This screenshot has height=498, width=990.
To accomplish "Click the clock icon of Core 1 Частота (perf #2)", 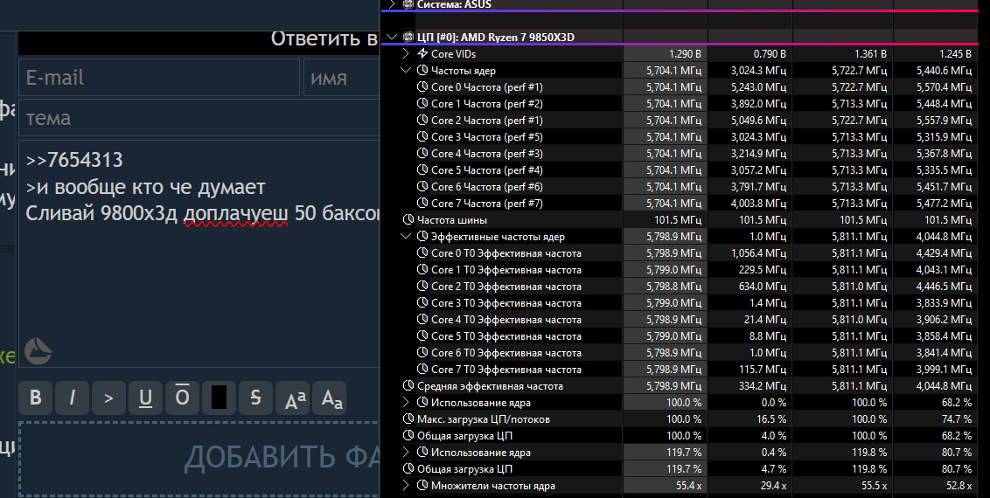I will (x=422, y=103).
